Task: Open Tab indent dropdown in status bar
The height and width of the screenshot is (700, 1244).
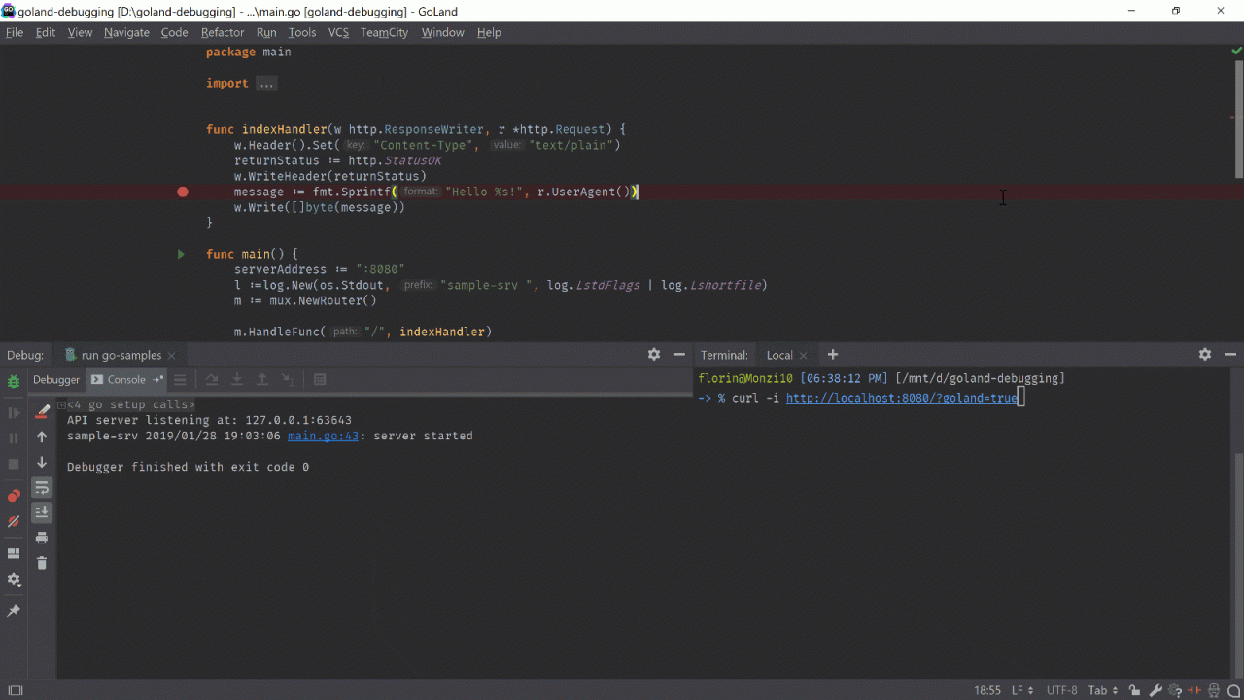Action: tap(1102, 690)
